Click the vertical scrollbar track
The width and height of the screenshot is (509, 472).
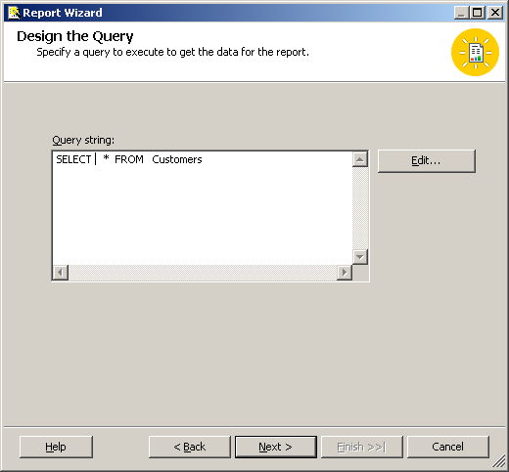360,208
